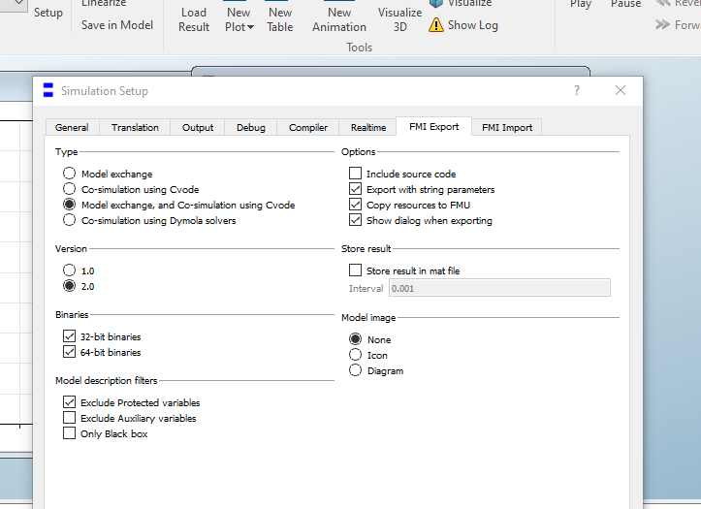The height and width of the screenshot is (509, 701).
Task: Switch to the Translation tab
Action: pyautogui.click(x=135, y=127)
